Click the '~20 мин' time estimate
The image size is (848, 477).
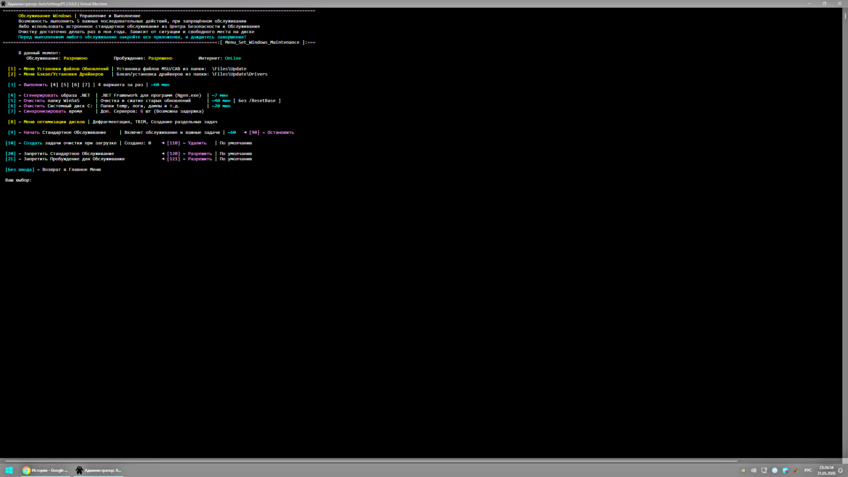(221, 106)
